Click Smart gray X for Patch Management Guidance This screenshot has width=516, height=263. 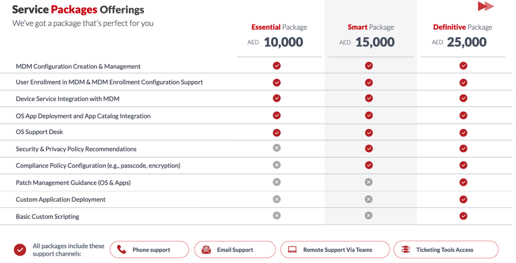point(368,182)
